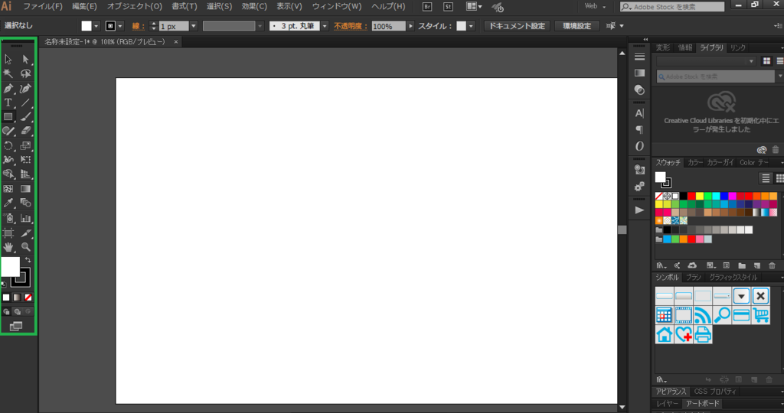Viewport: 784px width, 413px height.
Task: Open the library selection dropdown
Action: [x=706, y=61]
